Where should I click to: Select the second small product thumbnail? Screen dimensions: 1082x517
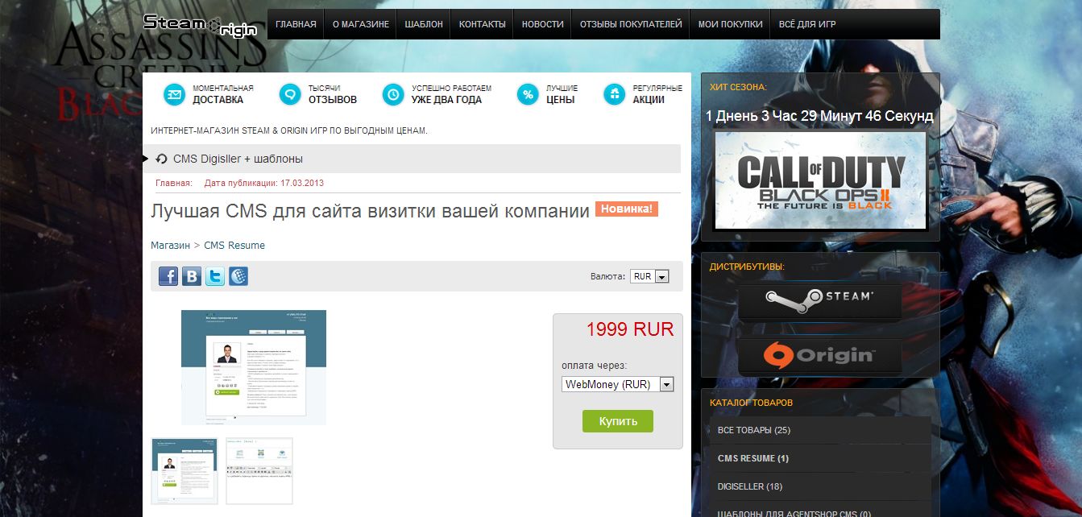[x=259, y=471]
